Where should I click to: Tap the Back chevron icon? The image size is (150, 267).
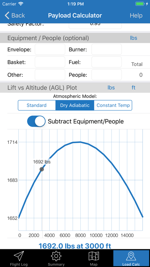tap(7, 15)
